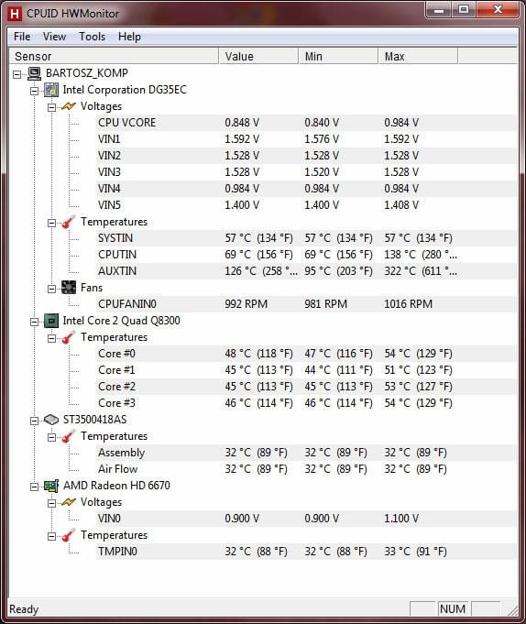Screen dimensions: 526x624
Task: Select the Assembly temperature row
Action: click(306, 453)
